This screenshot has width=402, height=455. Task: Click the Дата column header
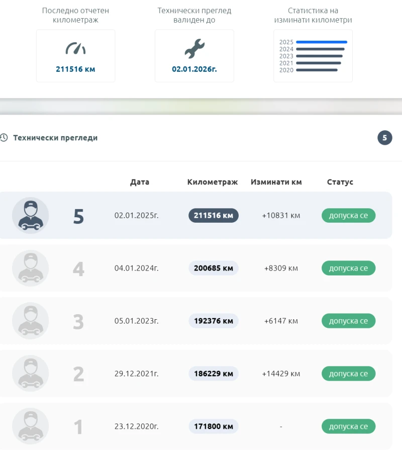[x=140, y=182]
